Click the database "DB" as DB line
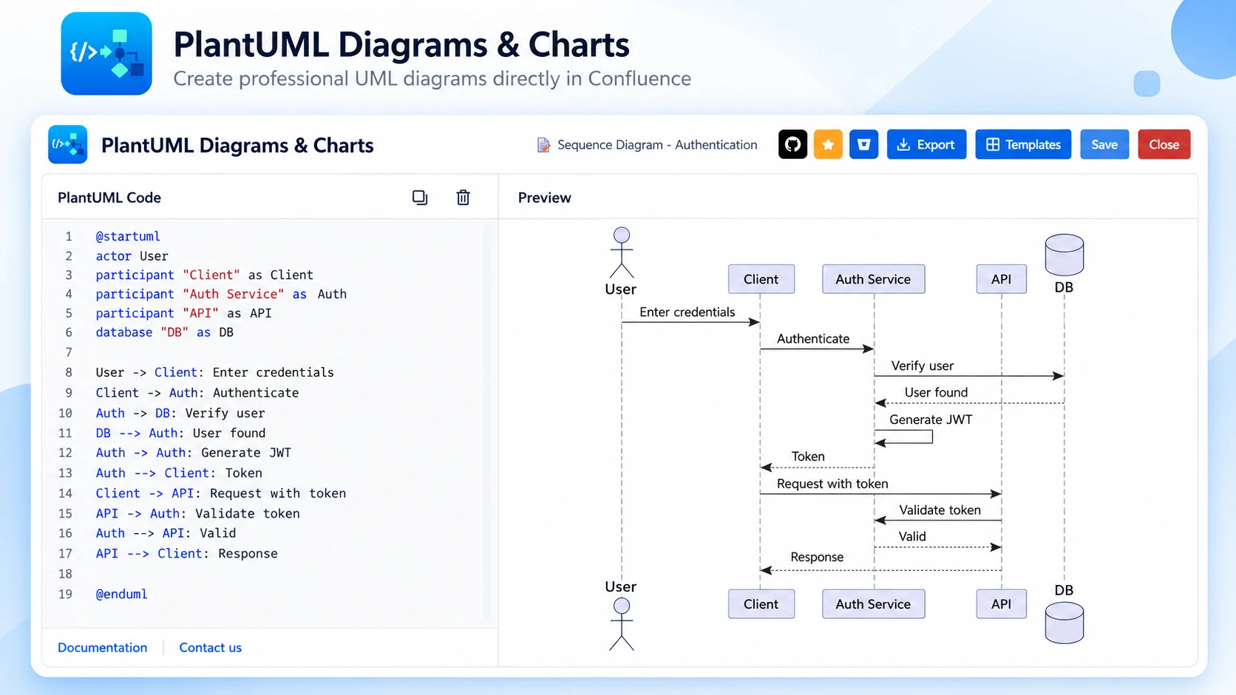This screenshot has height=695, width=1236. [164, 332]
